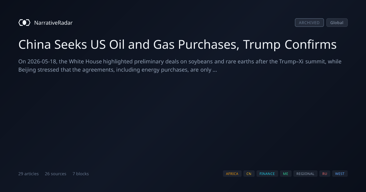Select the RU tag
366x192 pixels.
[325, 174]
